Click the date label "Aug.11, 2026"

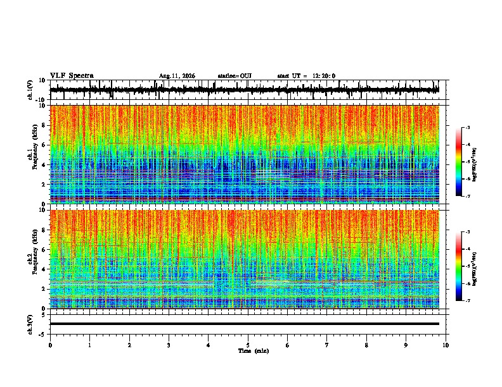(177, 76)
